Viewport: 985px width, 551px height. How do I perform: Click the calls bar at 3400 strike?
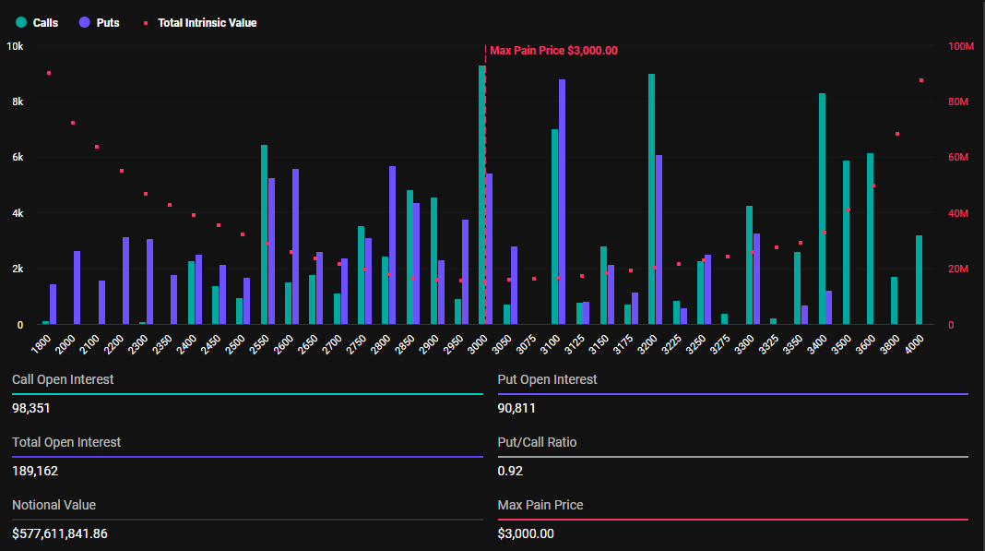(x=822, y=209)
